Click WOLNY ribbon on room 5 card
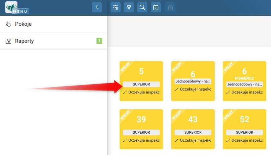Viewport: 271px width, 155px height. coord(125,67)
